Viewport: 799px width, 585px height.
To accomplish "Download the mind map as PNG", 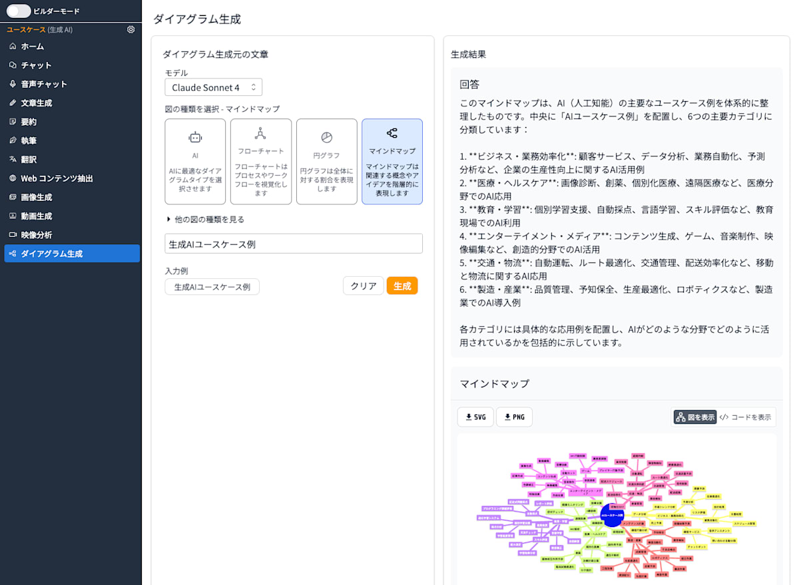I will tap(514, 417).
